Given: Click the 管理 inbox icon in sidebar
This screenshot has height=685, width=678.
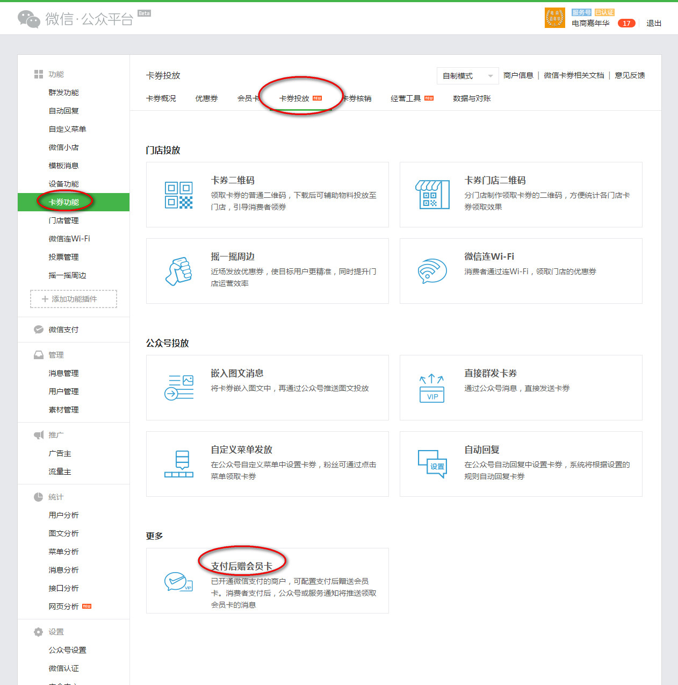Looking at the screenshot, I should [x=39, y=355].
